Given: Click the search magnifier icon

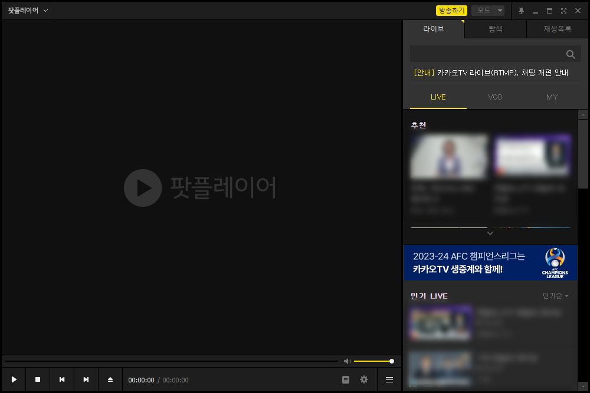Looking at the screenshot, I should coord(571,54).
